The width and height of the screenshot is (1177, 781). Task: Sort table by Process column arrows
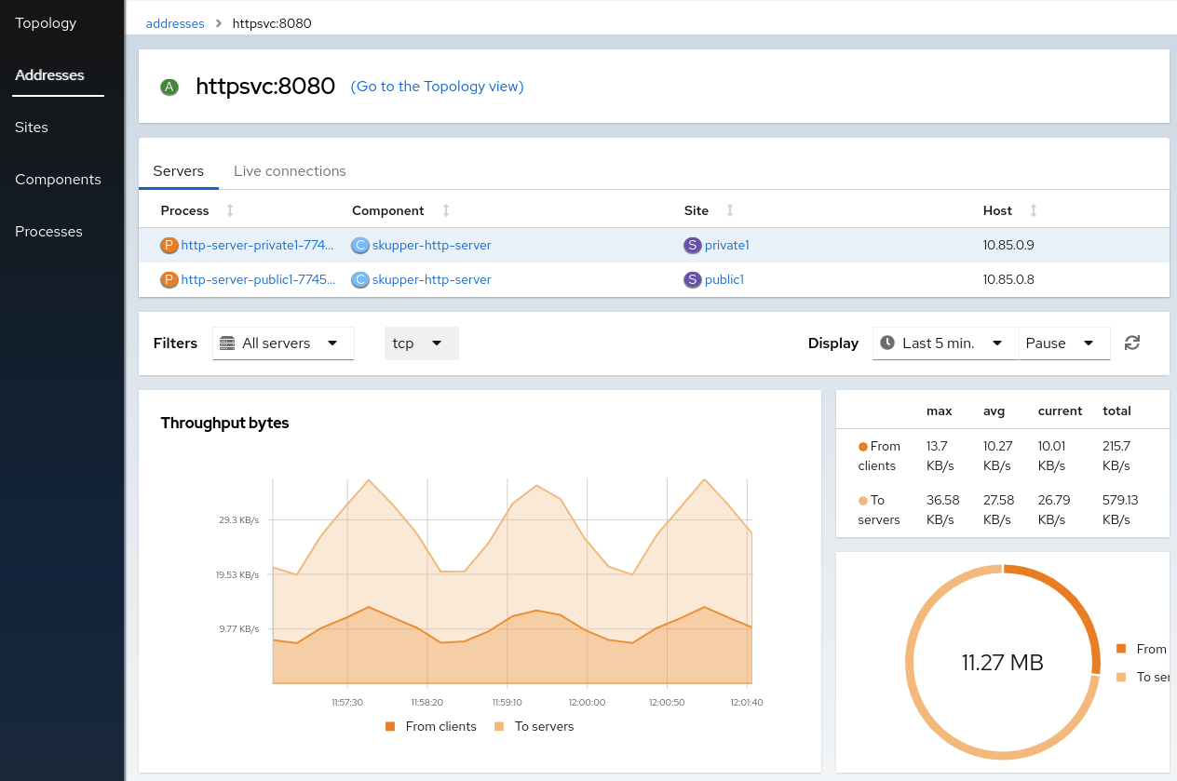click(x=230, y=210)
